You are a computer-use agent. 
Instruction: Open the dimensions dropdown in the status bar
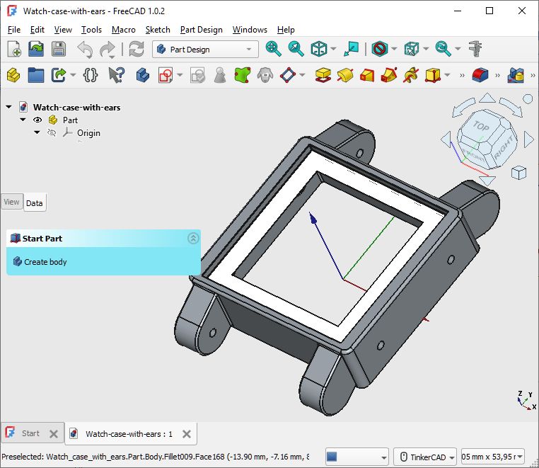[492, 457]
